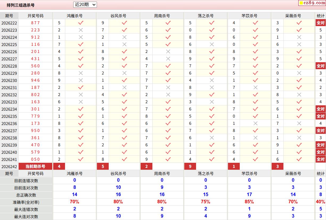The image size is (326, 220).
Task: Click the draw number 877 for period 2026222
Action: point(35,23)
